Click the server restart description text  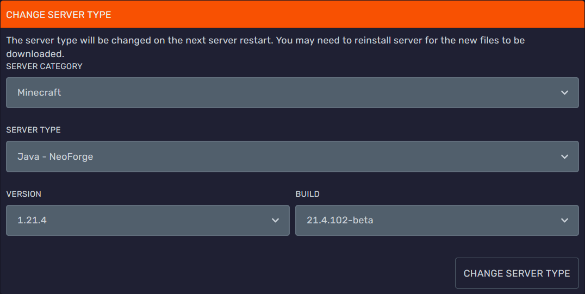[x=265, y=41]
